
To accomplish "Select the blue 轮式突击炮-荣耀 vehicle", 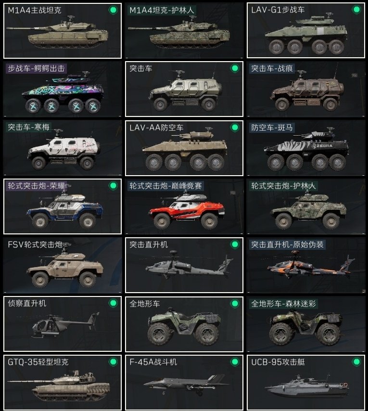I will pyautogui.click(x=63, y=206).
